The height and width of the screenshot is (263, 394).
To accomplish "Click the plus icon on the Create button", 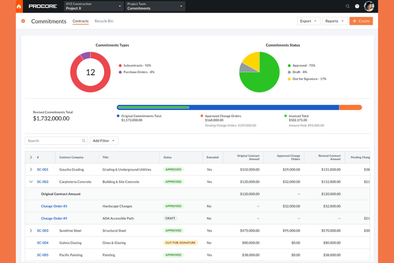I will coord(354,21).
